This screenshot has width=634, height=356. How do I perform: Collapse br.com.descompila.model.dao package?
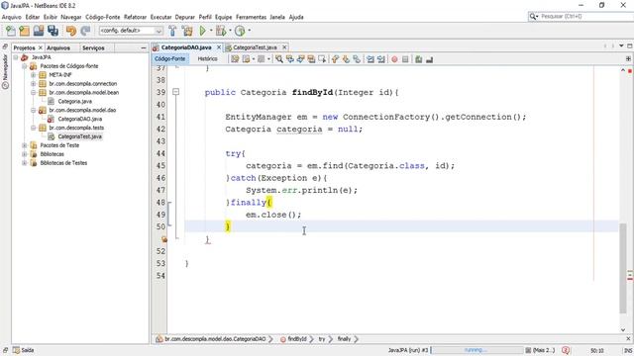tap(34, 110)
